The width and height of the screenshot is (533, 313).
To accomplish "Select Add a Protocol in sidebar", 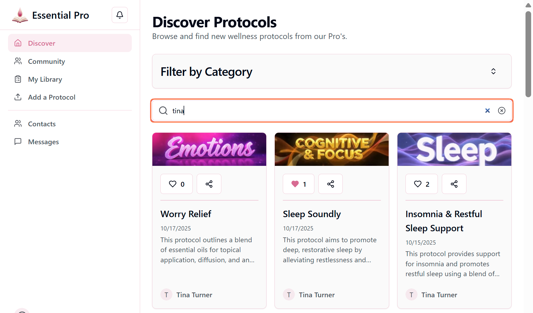I will (52, 97).
